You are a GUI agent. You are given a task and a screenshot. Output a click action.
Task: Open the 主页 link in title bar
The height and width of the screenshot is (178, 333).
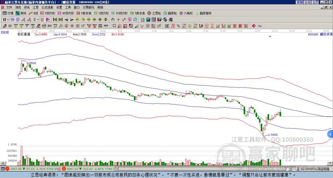click(315, 2)
